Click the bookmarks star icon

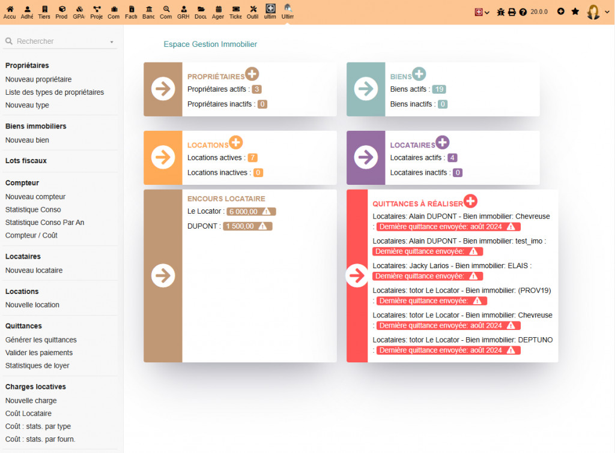(x=575, y=12)
